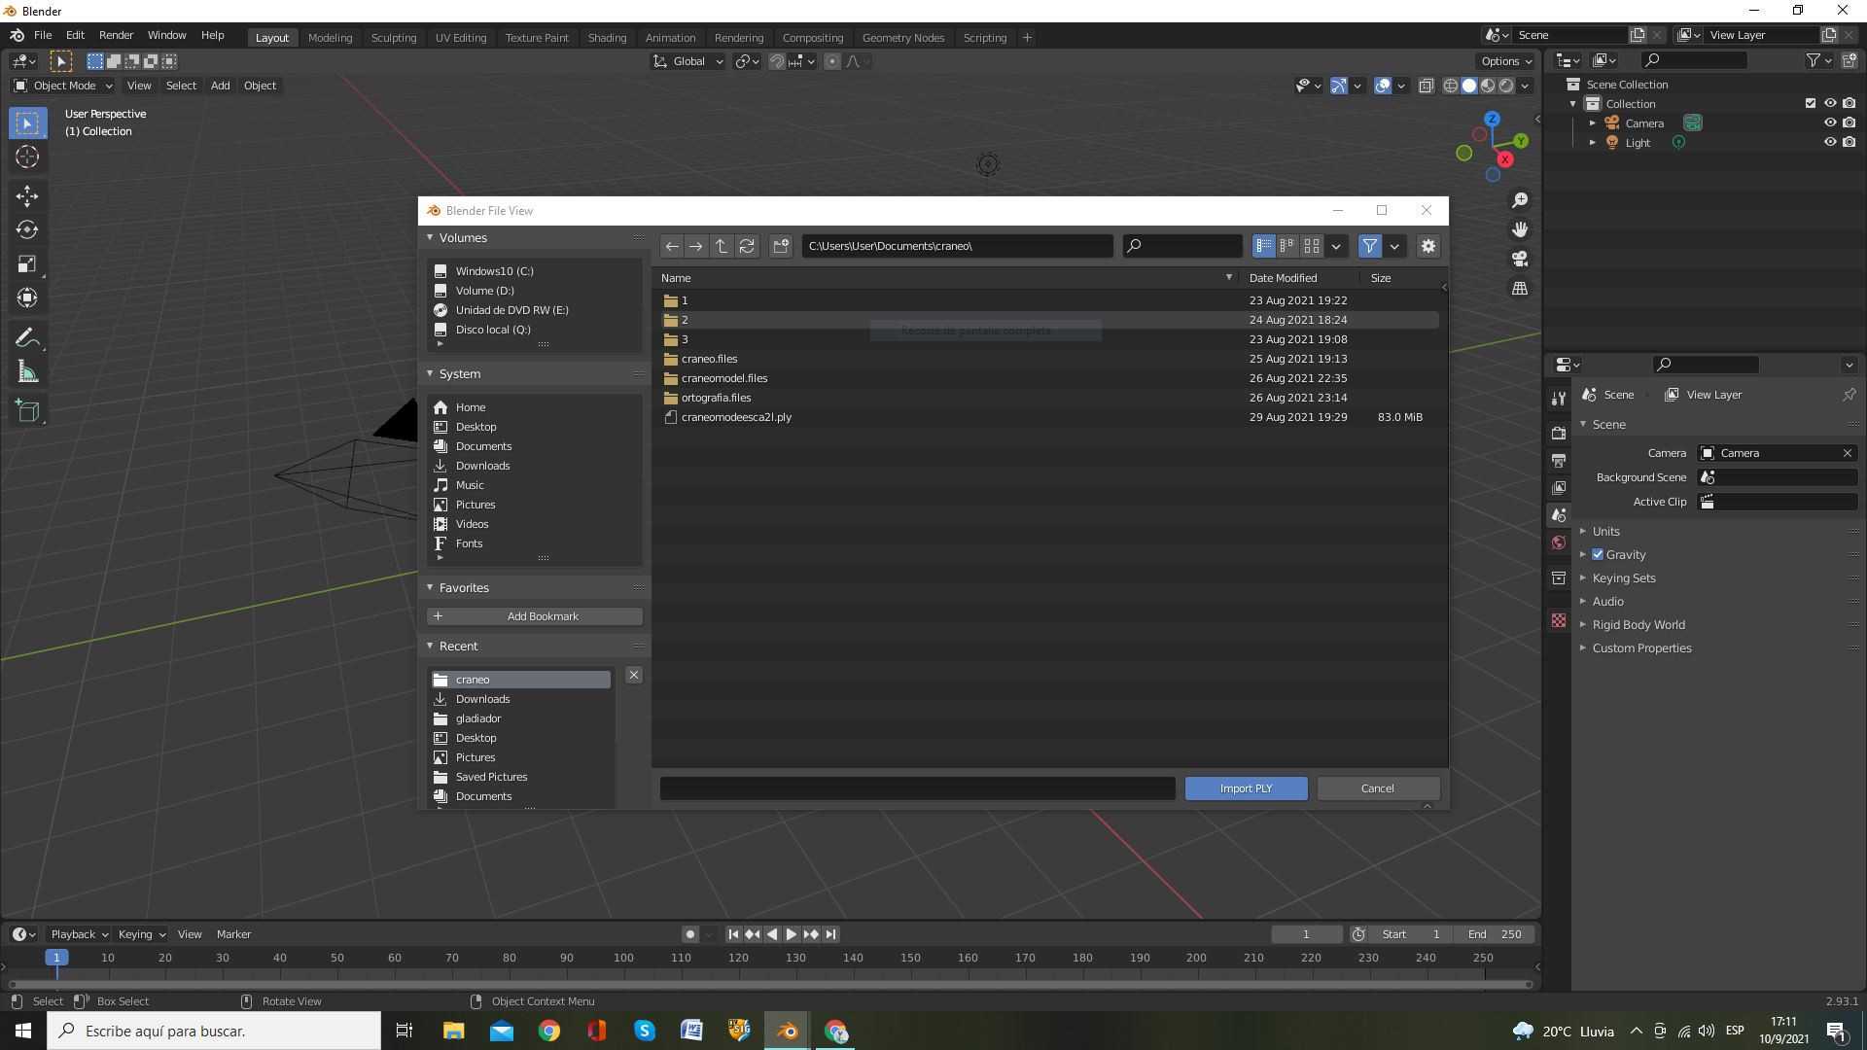Expand the Units panel
Viewport: 1867px width, 1050px height.
tap(1605, 531)
